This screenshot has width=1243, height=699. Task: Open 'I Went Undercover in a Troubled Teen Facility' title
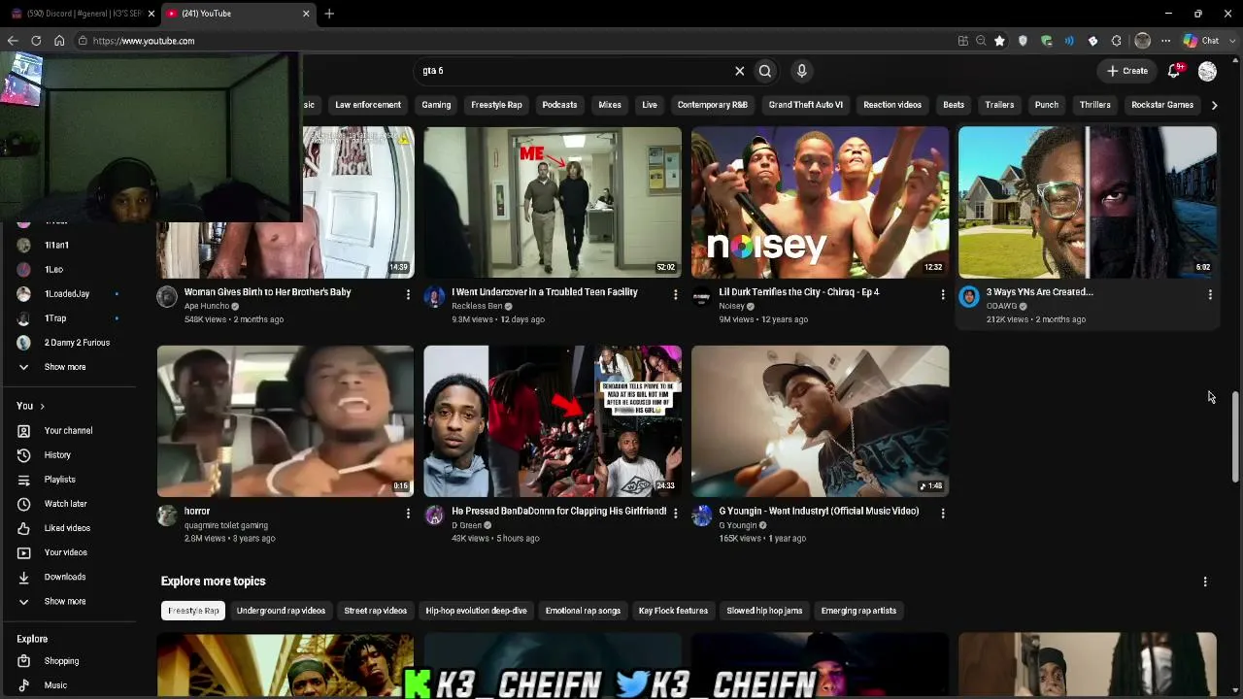point(545,292)
